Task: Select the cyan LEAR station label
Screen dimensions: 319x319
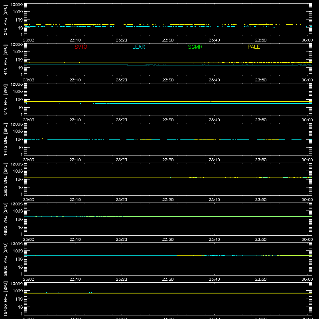Action: [x=138, y=47]
